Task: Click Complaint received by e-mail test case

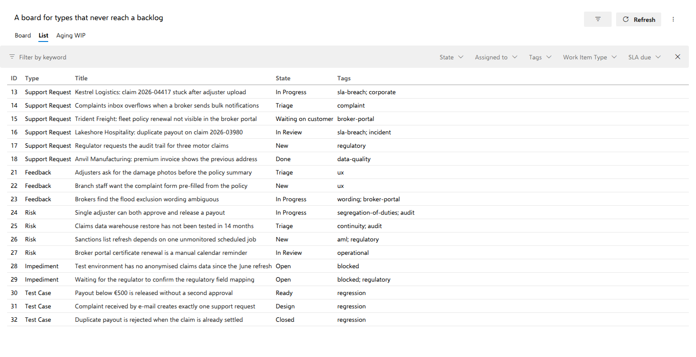Action: point(165,306)
